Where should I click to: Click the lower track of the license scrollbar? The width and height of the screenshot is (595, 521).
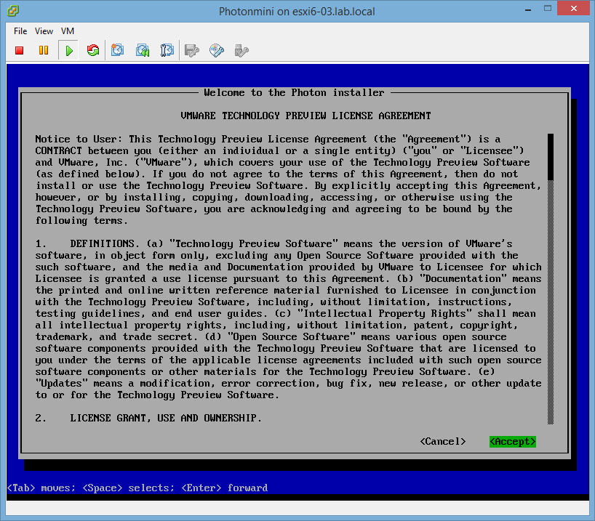coord(551,302)
